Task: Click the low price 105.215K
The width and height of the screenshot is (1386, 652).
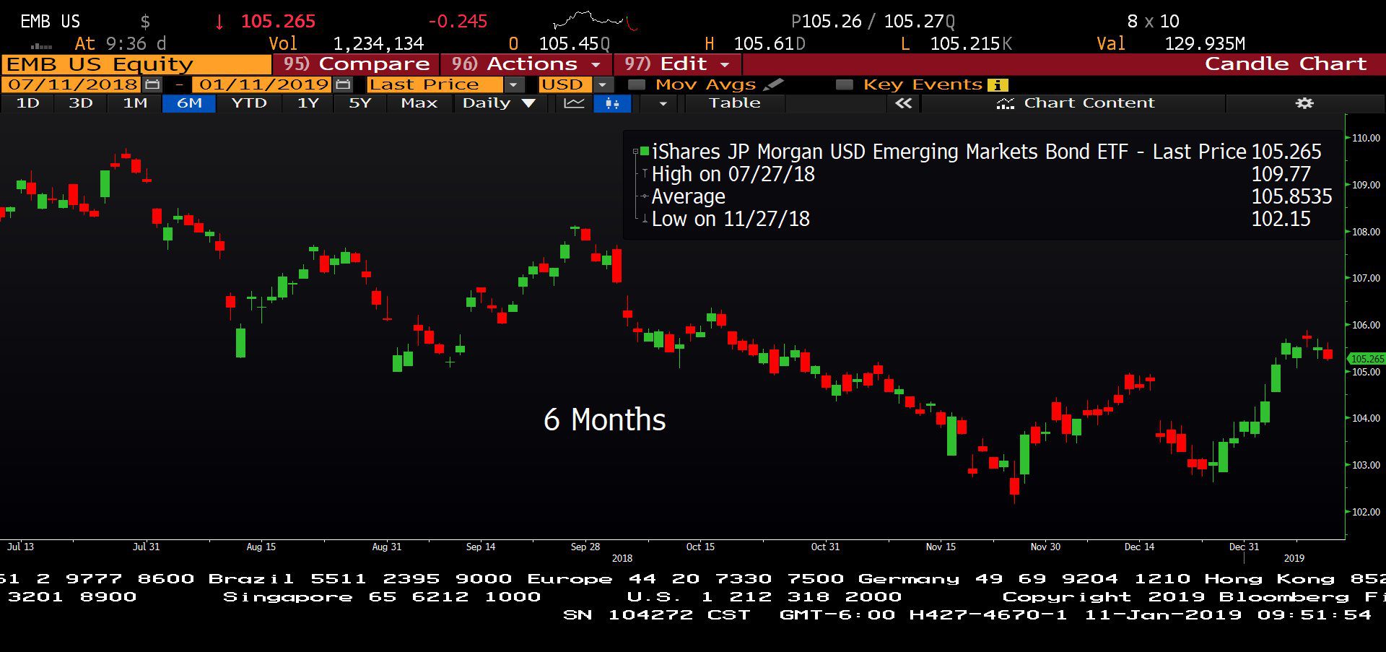Action: point(971,44)
